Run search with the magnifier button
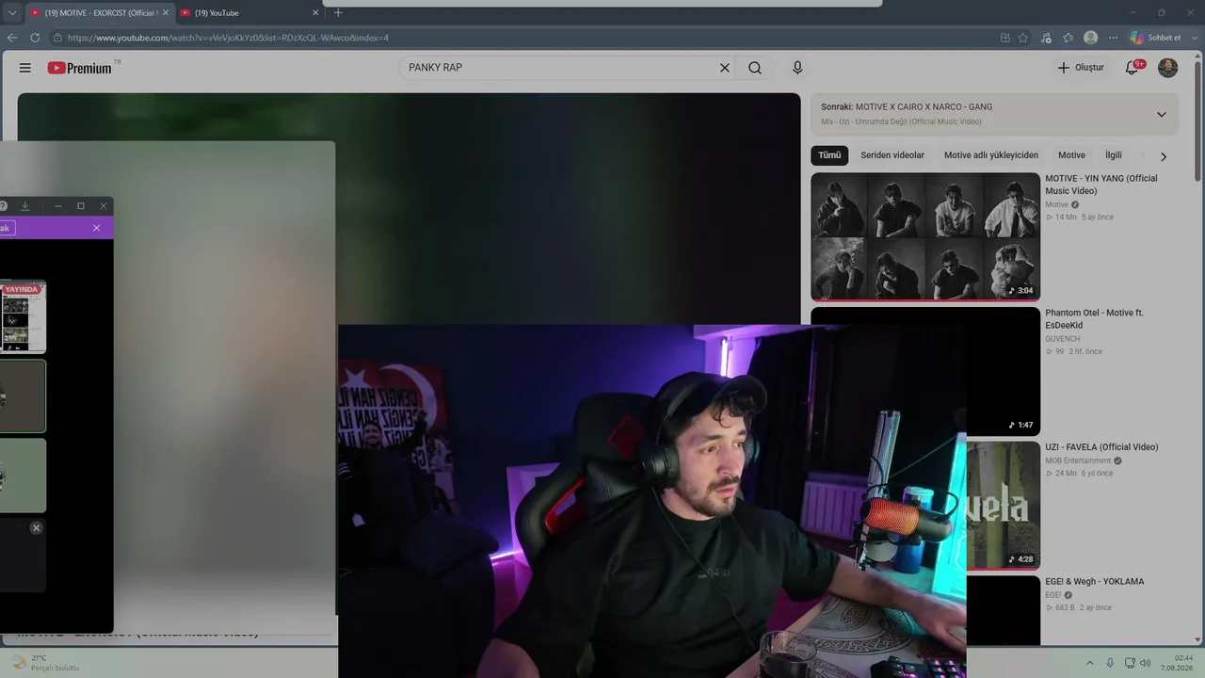 pos(755,68)
